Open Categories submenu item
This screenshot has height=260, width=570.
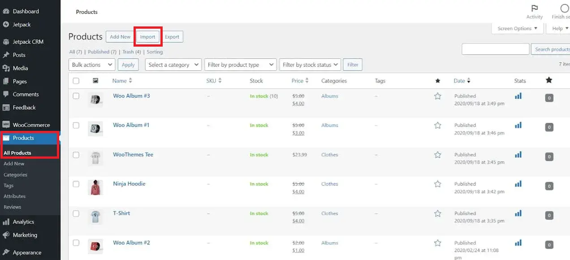click(x=15, y=175)
